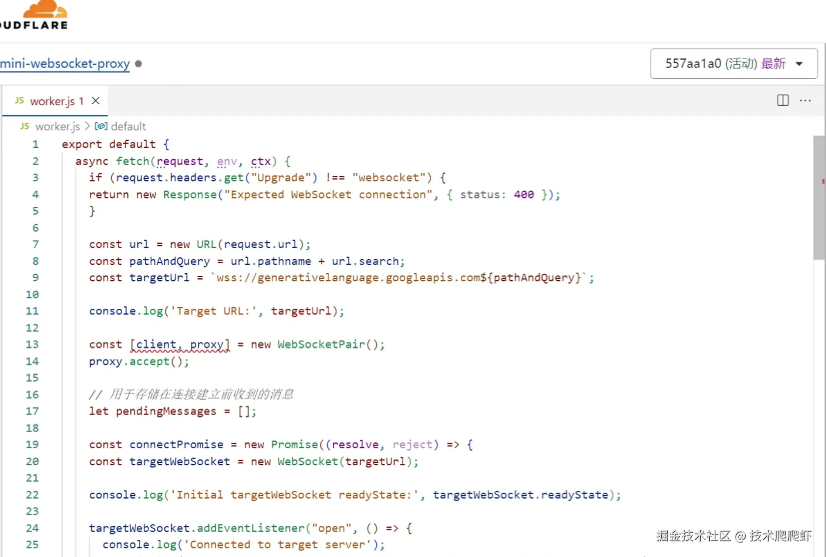
Task: Click 'pathAndQuery' declaration on line 8
Action: click(169, 261)
